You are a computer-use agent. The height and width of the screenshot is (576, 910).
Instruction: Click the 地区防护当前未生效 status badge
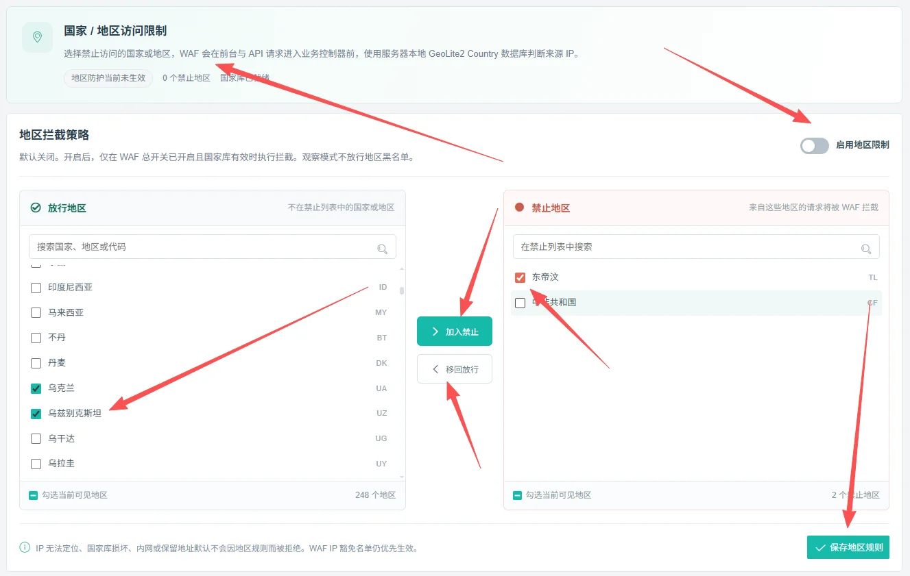108,78
